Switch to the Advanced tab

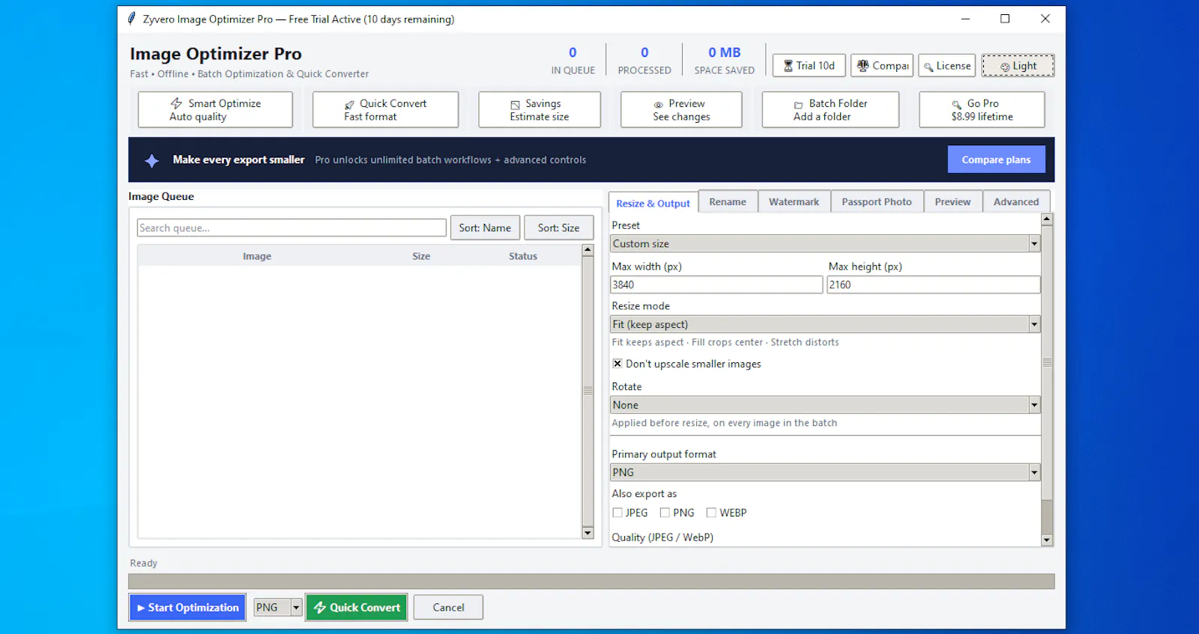[x=1016, y=202]
